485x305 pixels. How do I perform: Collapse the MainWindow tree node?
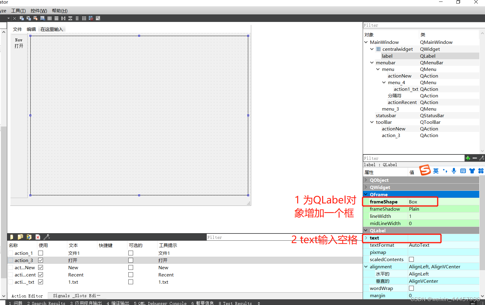coord(366,42)
